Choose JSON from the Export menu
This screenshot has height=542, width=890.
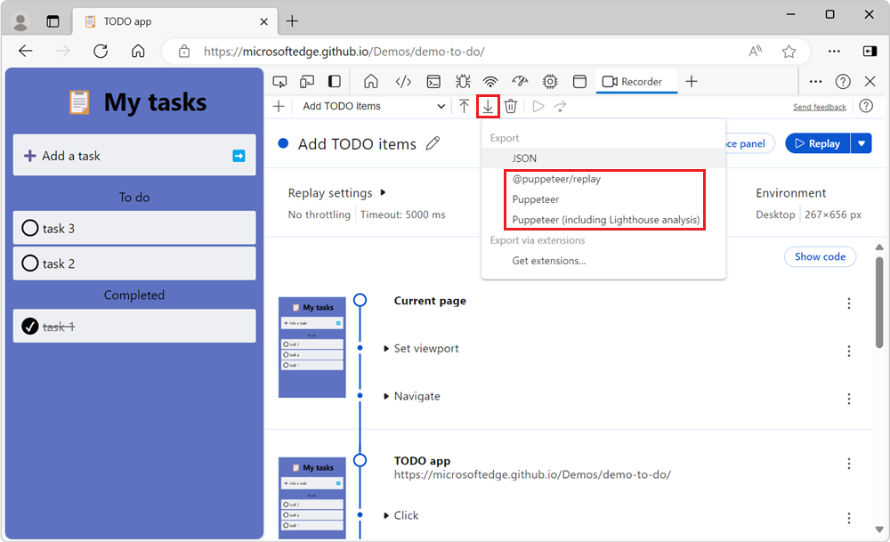(x=526, y=158)
